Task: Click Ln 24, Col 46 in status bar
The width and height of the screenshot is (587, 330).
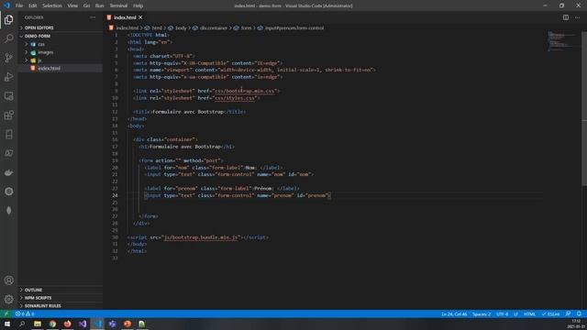Action: pyautogui.click(x=454, y=313)
